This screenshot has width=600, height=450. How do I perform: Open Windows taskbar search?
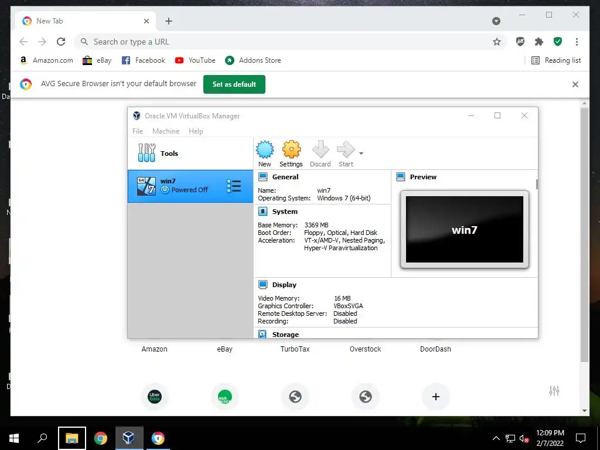tap(42, 438)
